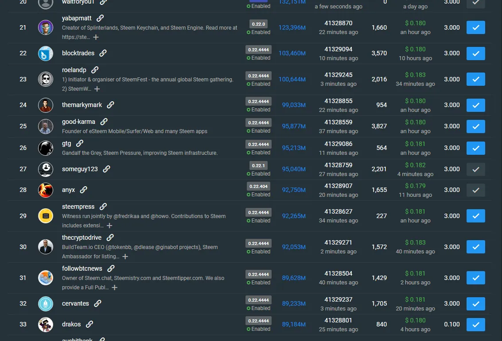Viewport: 502px width, 341px height.
Task: Click blocktrades' profile avatar
Action: pos(46,54)
